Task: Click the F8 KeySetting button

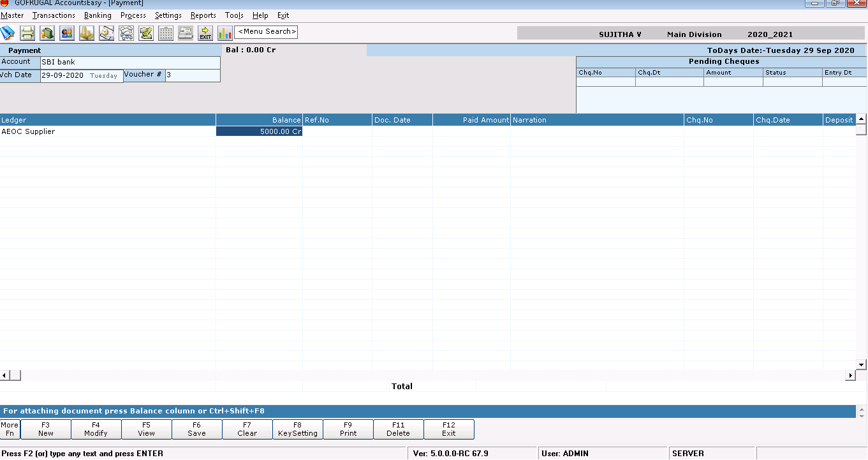Action: click(298, 429)
